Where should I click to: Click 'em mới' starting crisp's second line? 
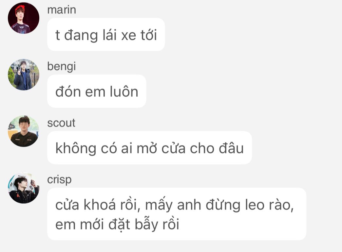point(79,225)
